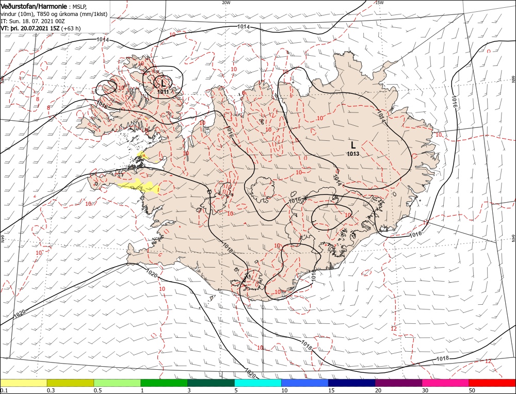Image resolution: width=516 pixels, height=394 pixels.
Task: Click the low pressure 'L' marked 1013
Action: [353, 145]
